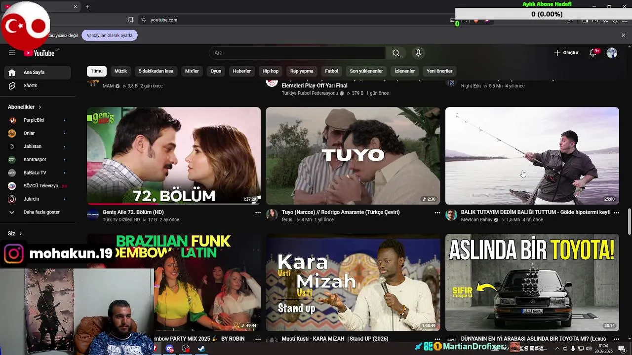Screen dimensions: 632x355
Task: Open Jahrein subscription in sidebar
Action: point(38,199)
